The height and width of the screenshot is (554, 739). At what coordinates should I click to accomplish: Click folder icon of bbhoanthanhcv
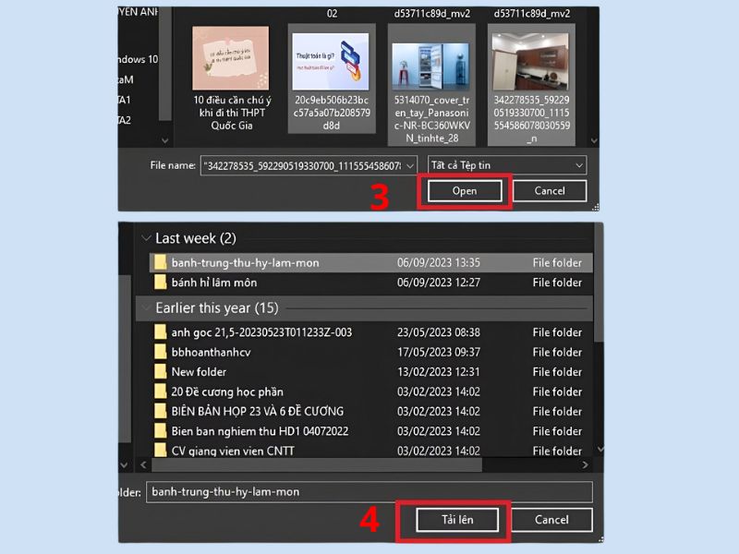160,352
